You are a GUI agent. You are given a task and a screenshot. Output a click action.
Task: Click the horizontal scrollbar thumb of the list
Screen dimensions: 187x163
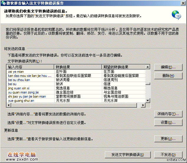point(74,105)
